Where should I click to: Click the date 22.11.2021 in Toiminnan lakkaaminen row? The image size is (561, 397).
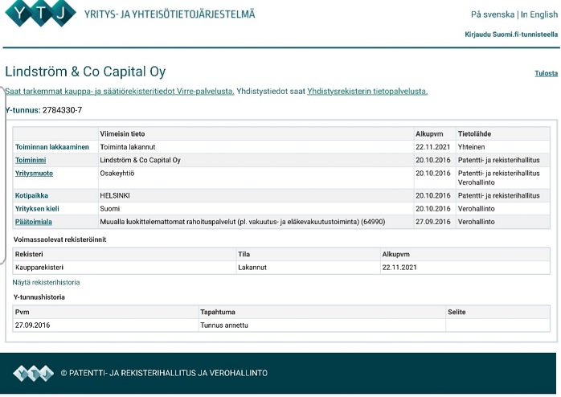tap(432, 146)
